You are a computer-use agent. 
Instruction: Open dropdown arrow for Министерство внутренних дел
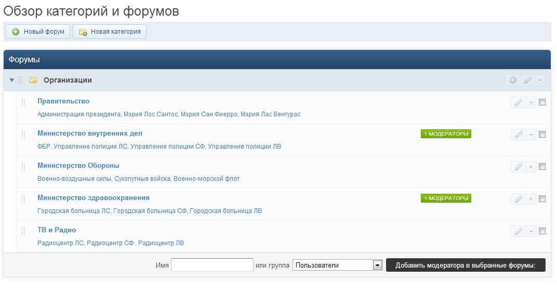click(531, 135)
